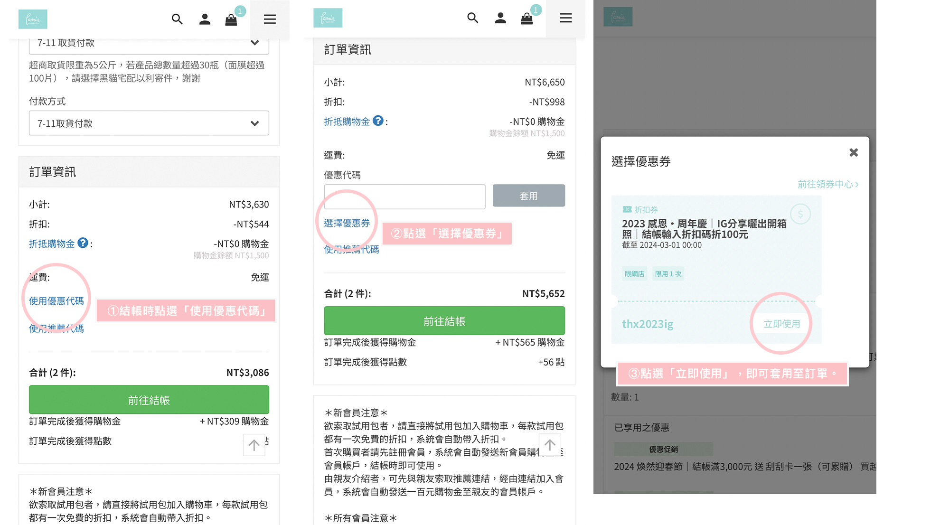The width and height of the screenshot is (940, 525).
Task: Open the 前往領券中心 link
Action: (827, 184)
